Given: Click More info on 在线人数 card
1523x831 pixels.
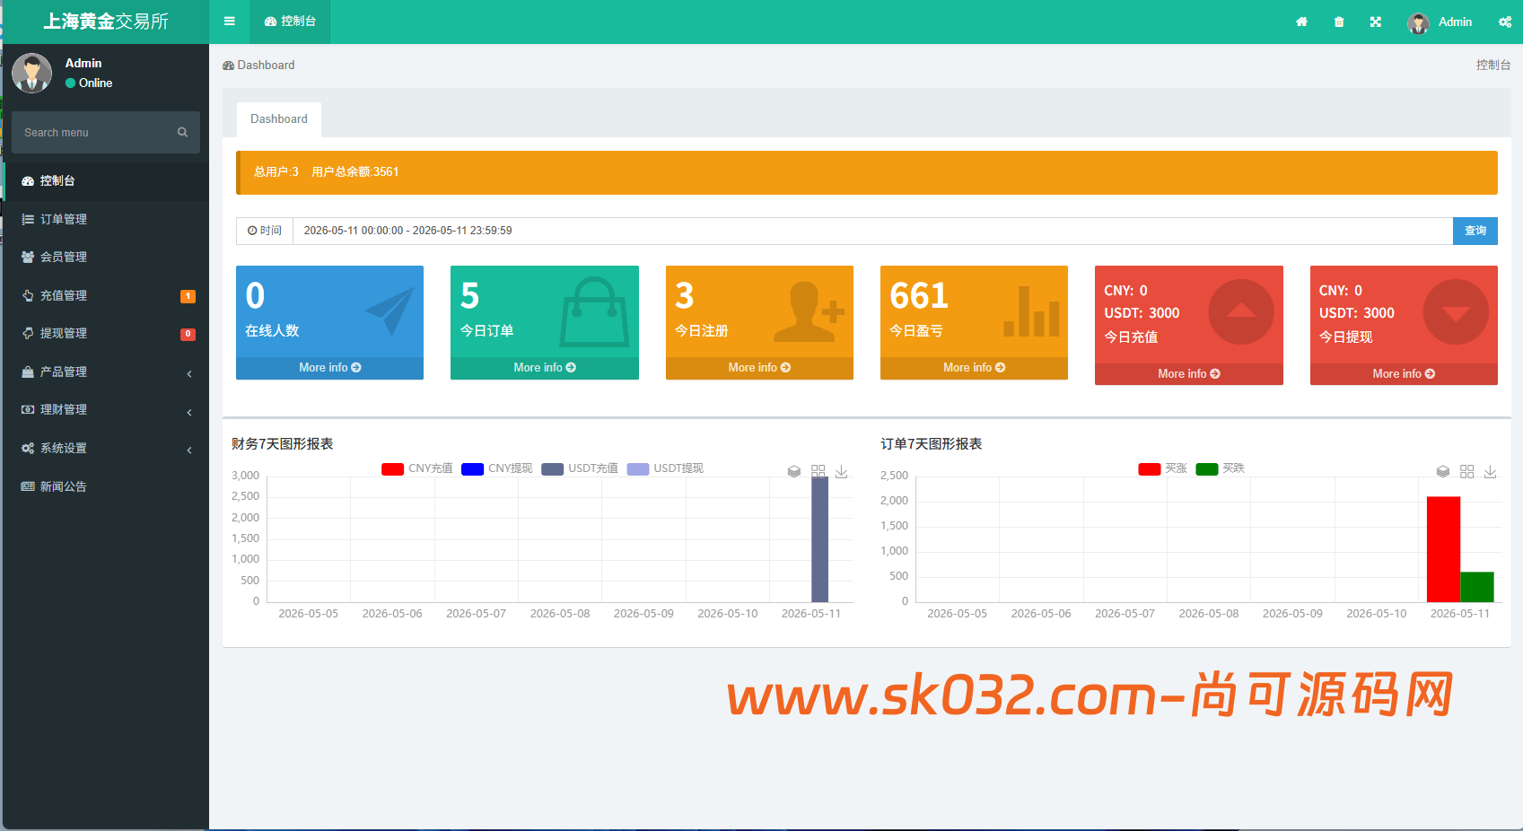Looking at the screenshot, I should (330, 368).
